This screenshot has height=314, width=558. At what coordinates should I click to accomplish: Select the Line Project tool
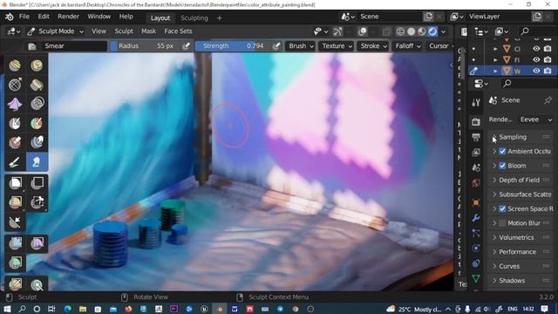click(15, 222)
